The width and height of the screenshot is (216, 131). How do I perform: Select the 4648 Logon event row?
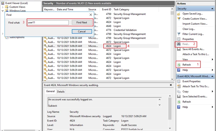101,26
